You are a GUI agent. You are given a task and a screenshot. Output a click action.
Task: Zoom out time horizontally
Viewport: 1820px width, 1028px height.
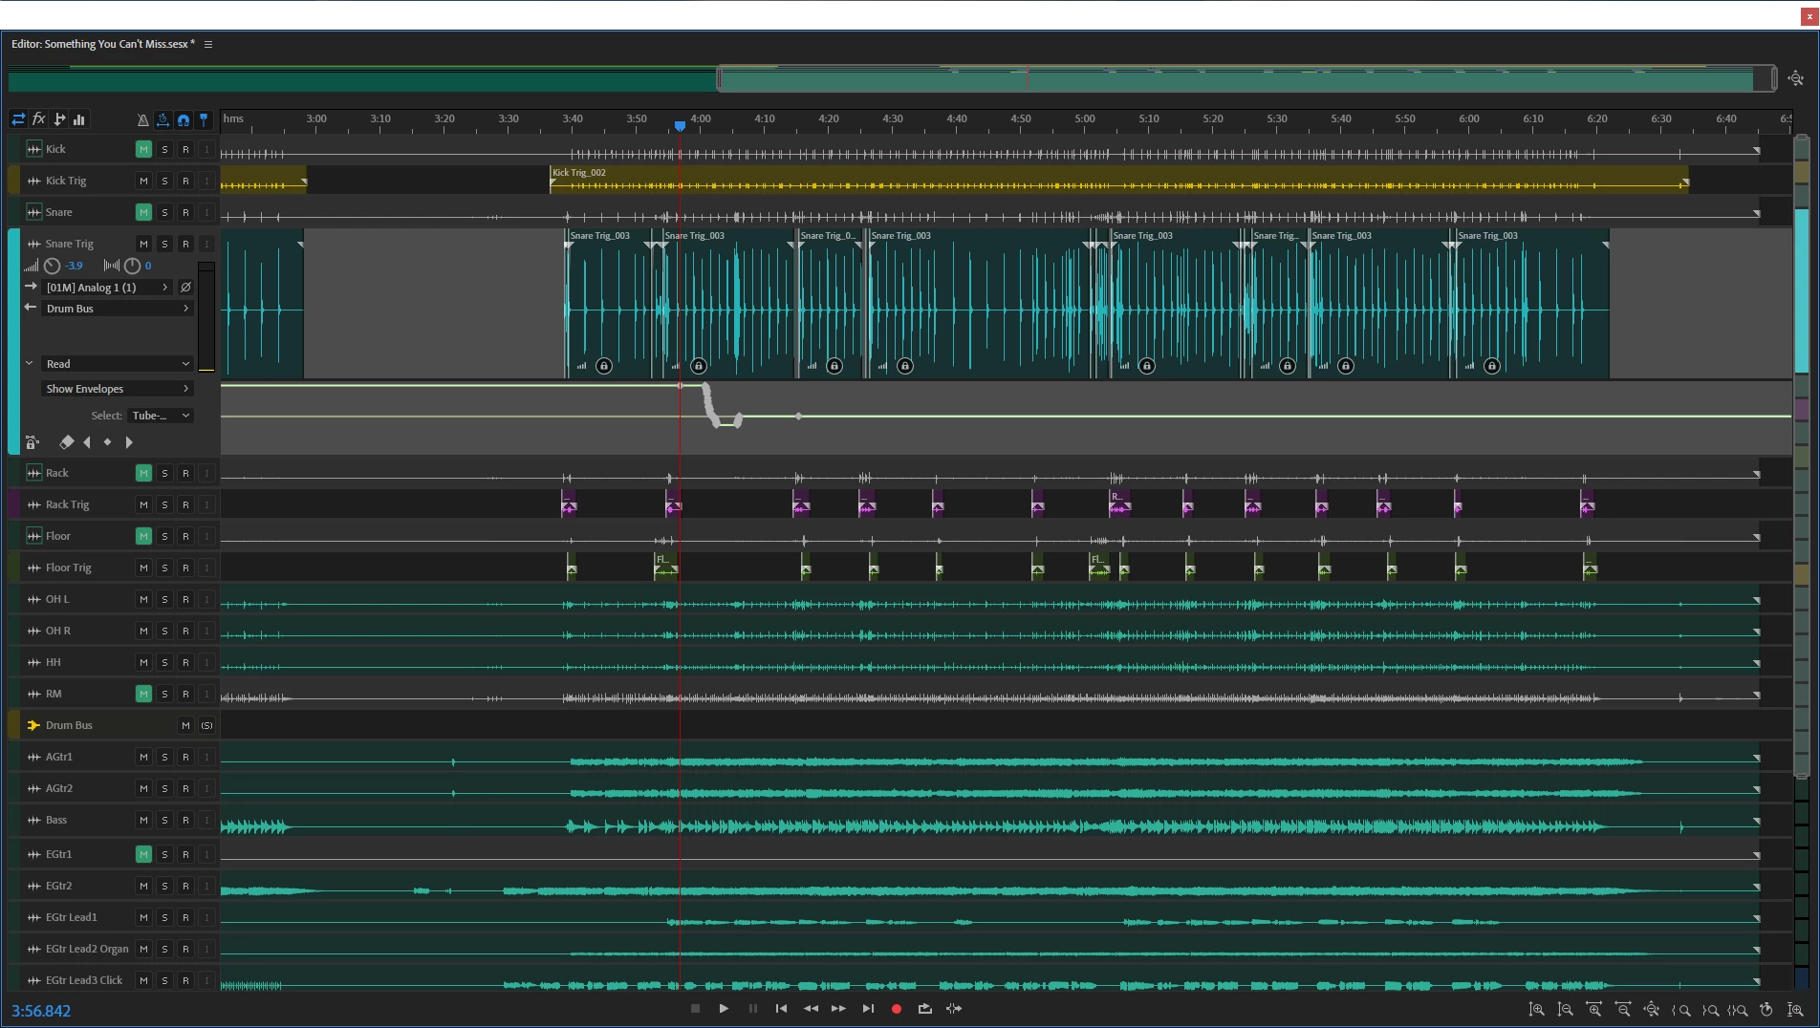[1623, 1010]
